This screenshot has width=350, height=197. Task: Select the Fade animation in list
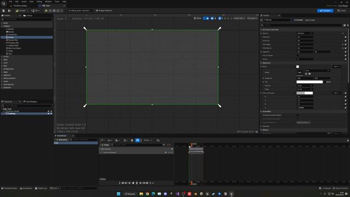pyautogui.click(x=76, y=143)
